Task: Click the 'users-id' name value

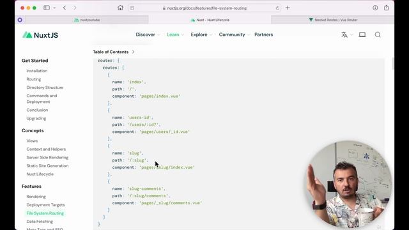Action: pyautogui.click(x=140, y=118)
